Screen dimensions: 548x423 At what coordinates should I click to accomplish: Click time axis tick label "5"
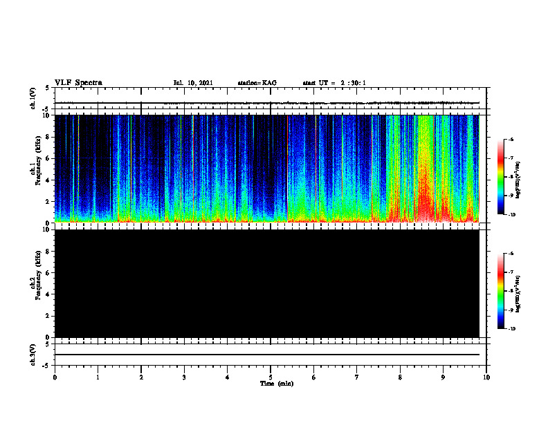(271, 377)
